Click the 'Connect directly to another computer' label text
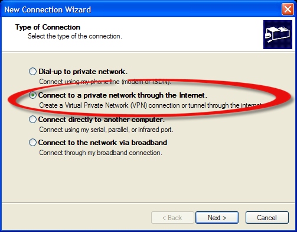 [101, 120]
